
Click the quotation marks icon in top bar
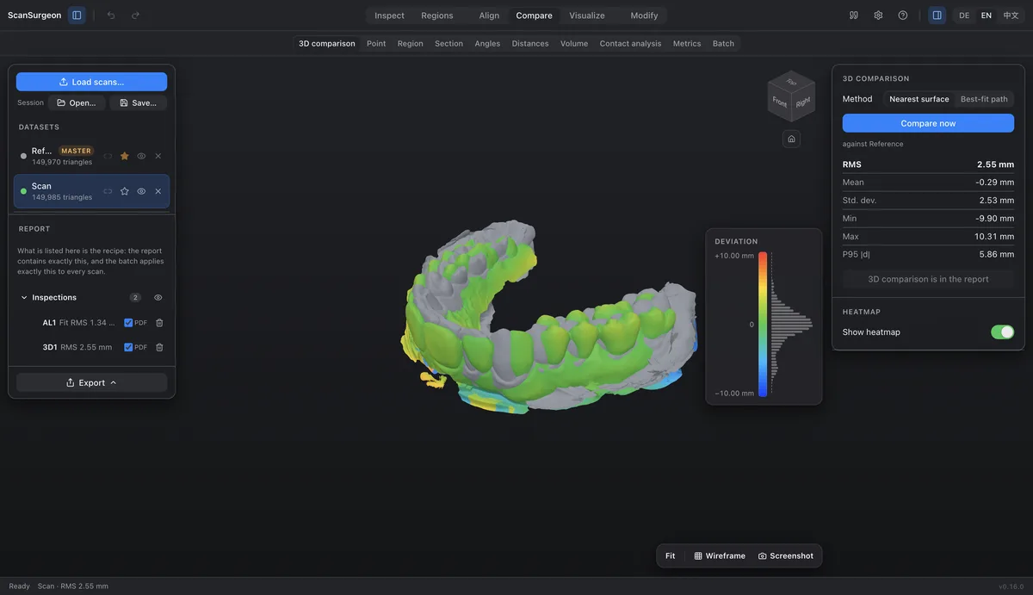(854, 15)
